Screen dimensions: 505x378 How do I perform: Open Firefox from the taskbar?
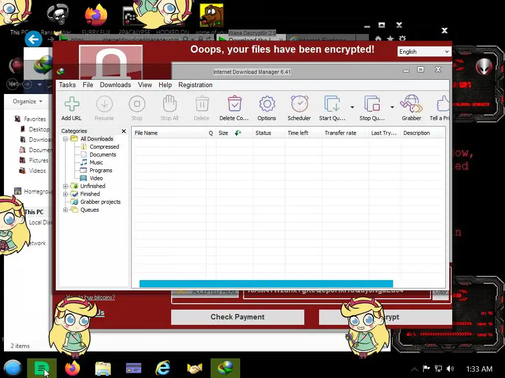[72, 368]
